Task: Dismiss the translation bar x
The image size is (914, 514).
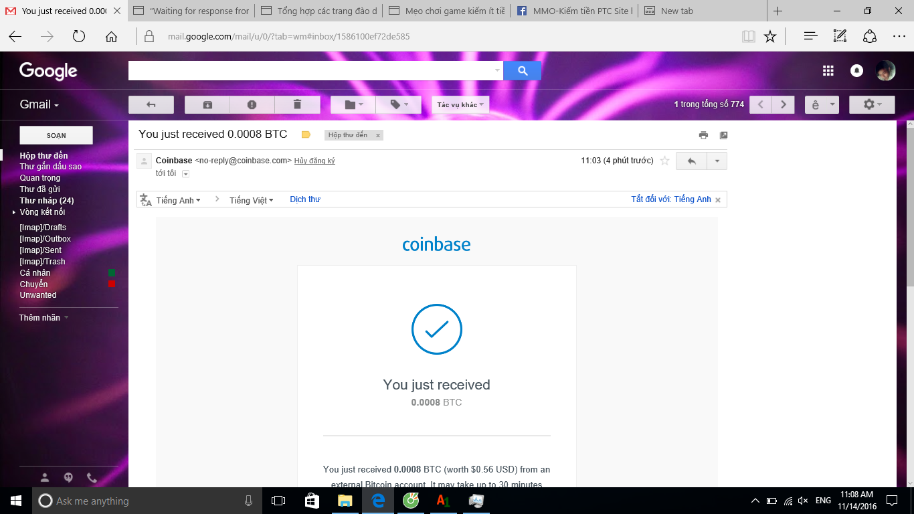Action: click(x=718, y=200)
